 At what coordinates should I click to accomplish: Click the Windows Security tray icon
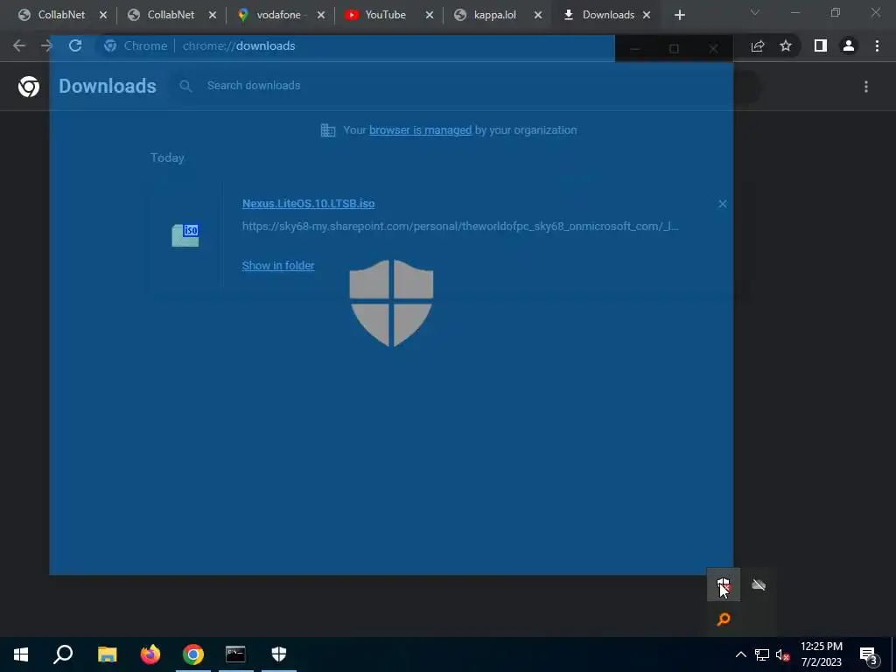click(x=724, y=584)
